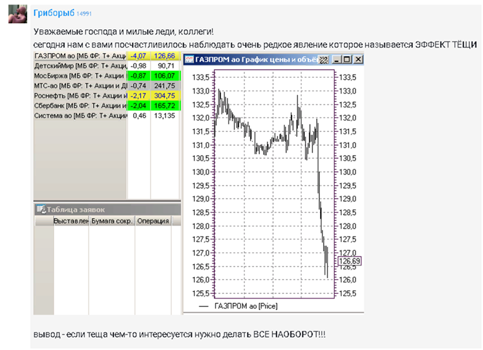
Task: Click the Сбербанк price cell 165,72
Action: point(165,106)
